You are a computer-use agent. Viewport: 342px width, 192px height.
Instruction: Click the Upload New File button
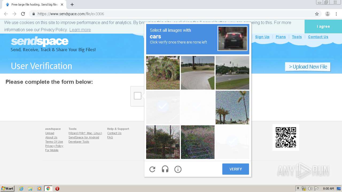[x=308, y=67]
